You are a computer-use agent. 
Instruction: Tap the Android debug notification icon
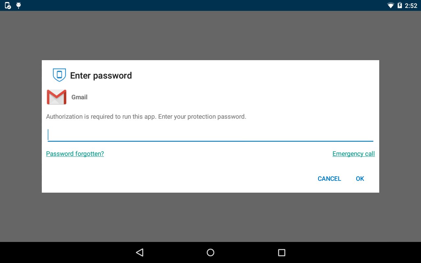coord(18,5)
